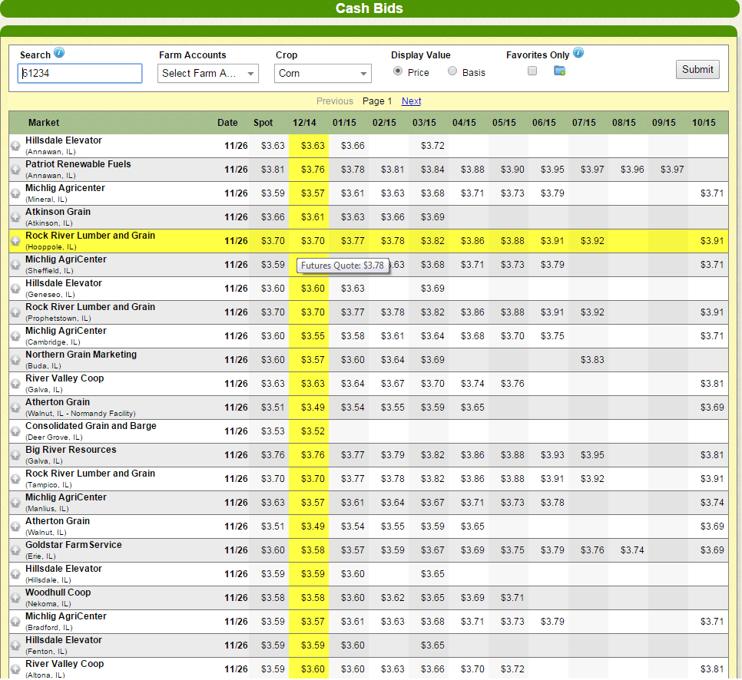Expand Rock River Lumber Tampico row icon
Viewport: 742px width, 680px height.
click(15, 479)
